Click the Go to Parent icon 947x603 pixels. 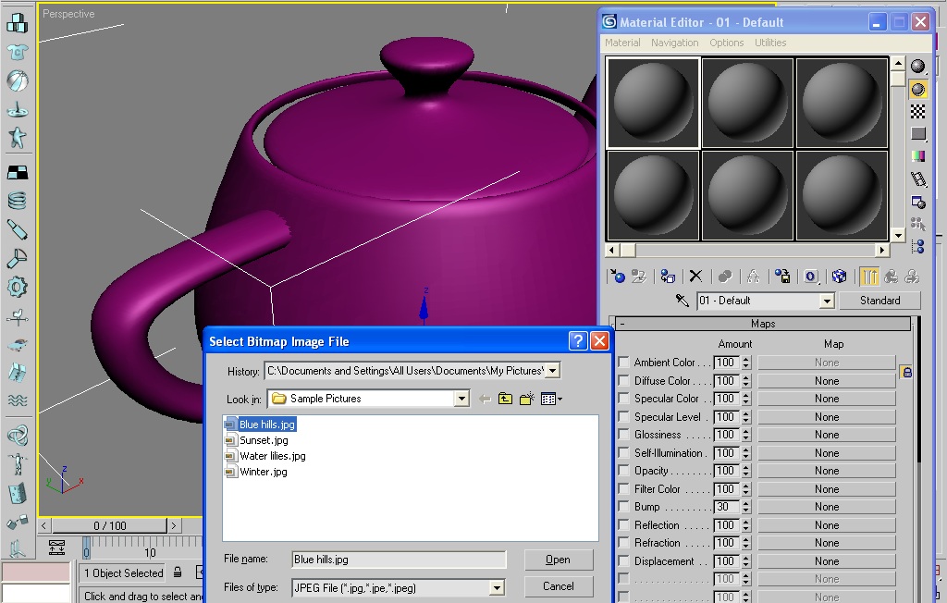point(890,276)
